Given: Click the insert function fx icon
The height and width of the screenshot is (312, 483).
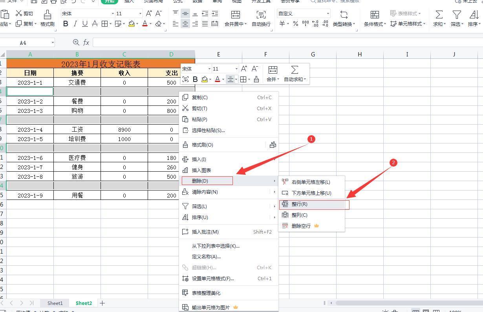Looking at the screenshot, I should coord(86,42).
